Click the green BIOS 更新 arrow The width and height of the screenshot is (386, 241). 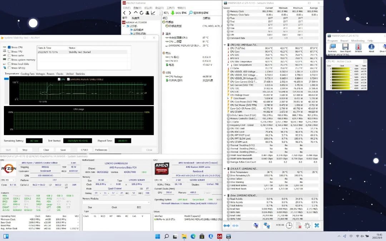[173, 13]
